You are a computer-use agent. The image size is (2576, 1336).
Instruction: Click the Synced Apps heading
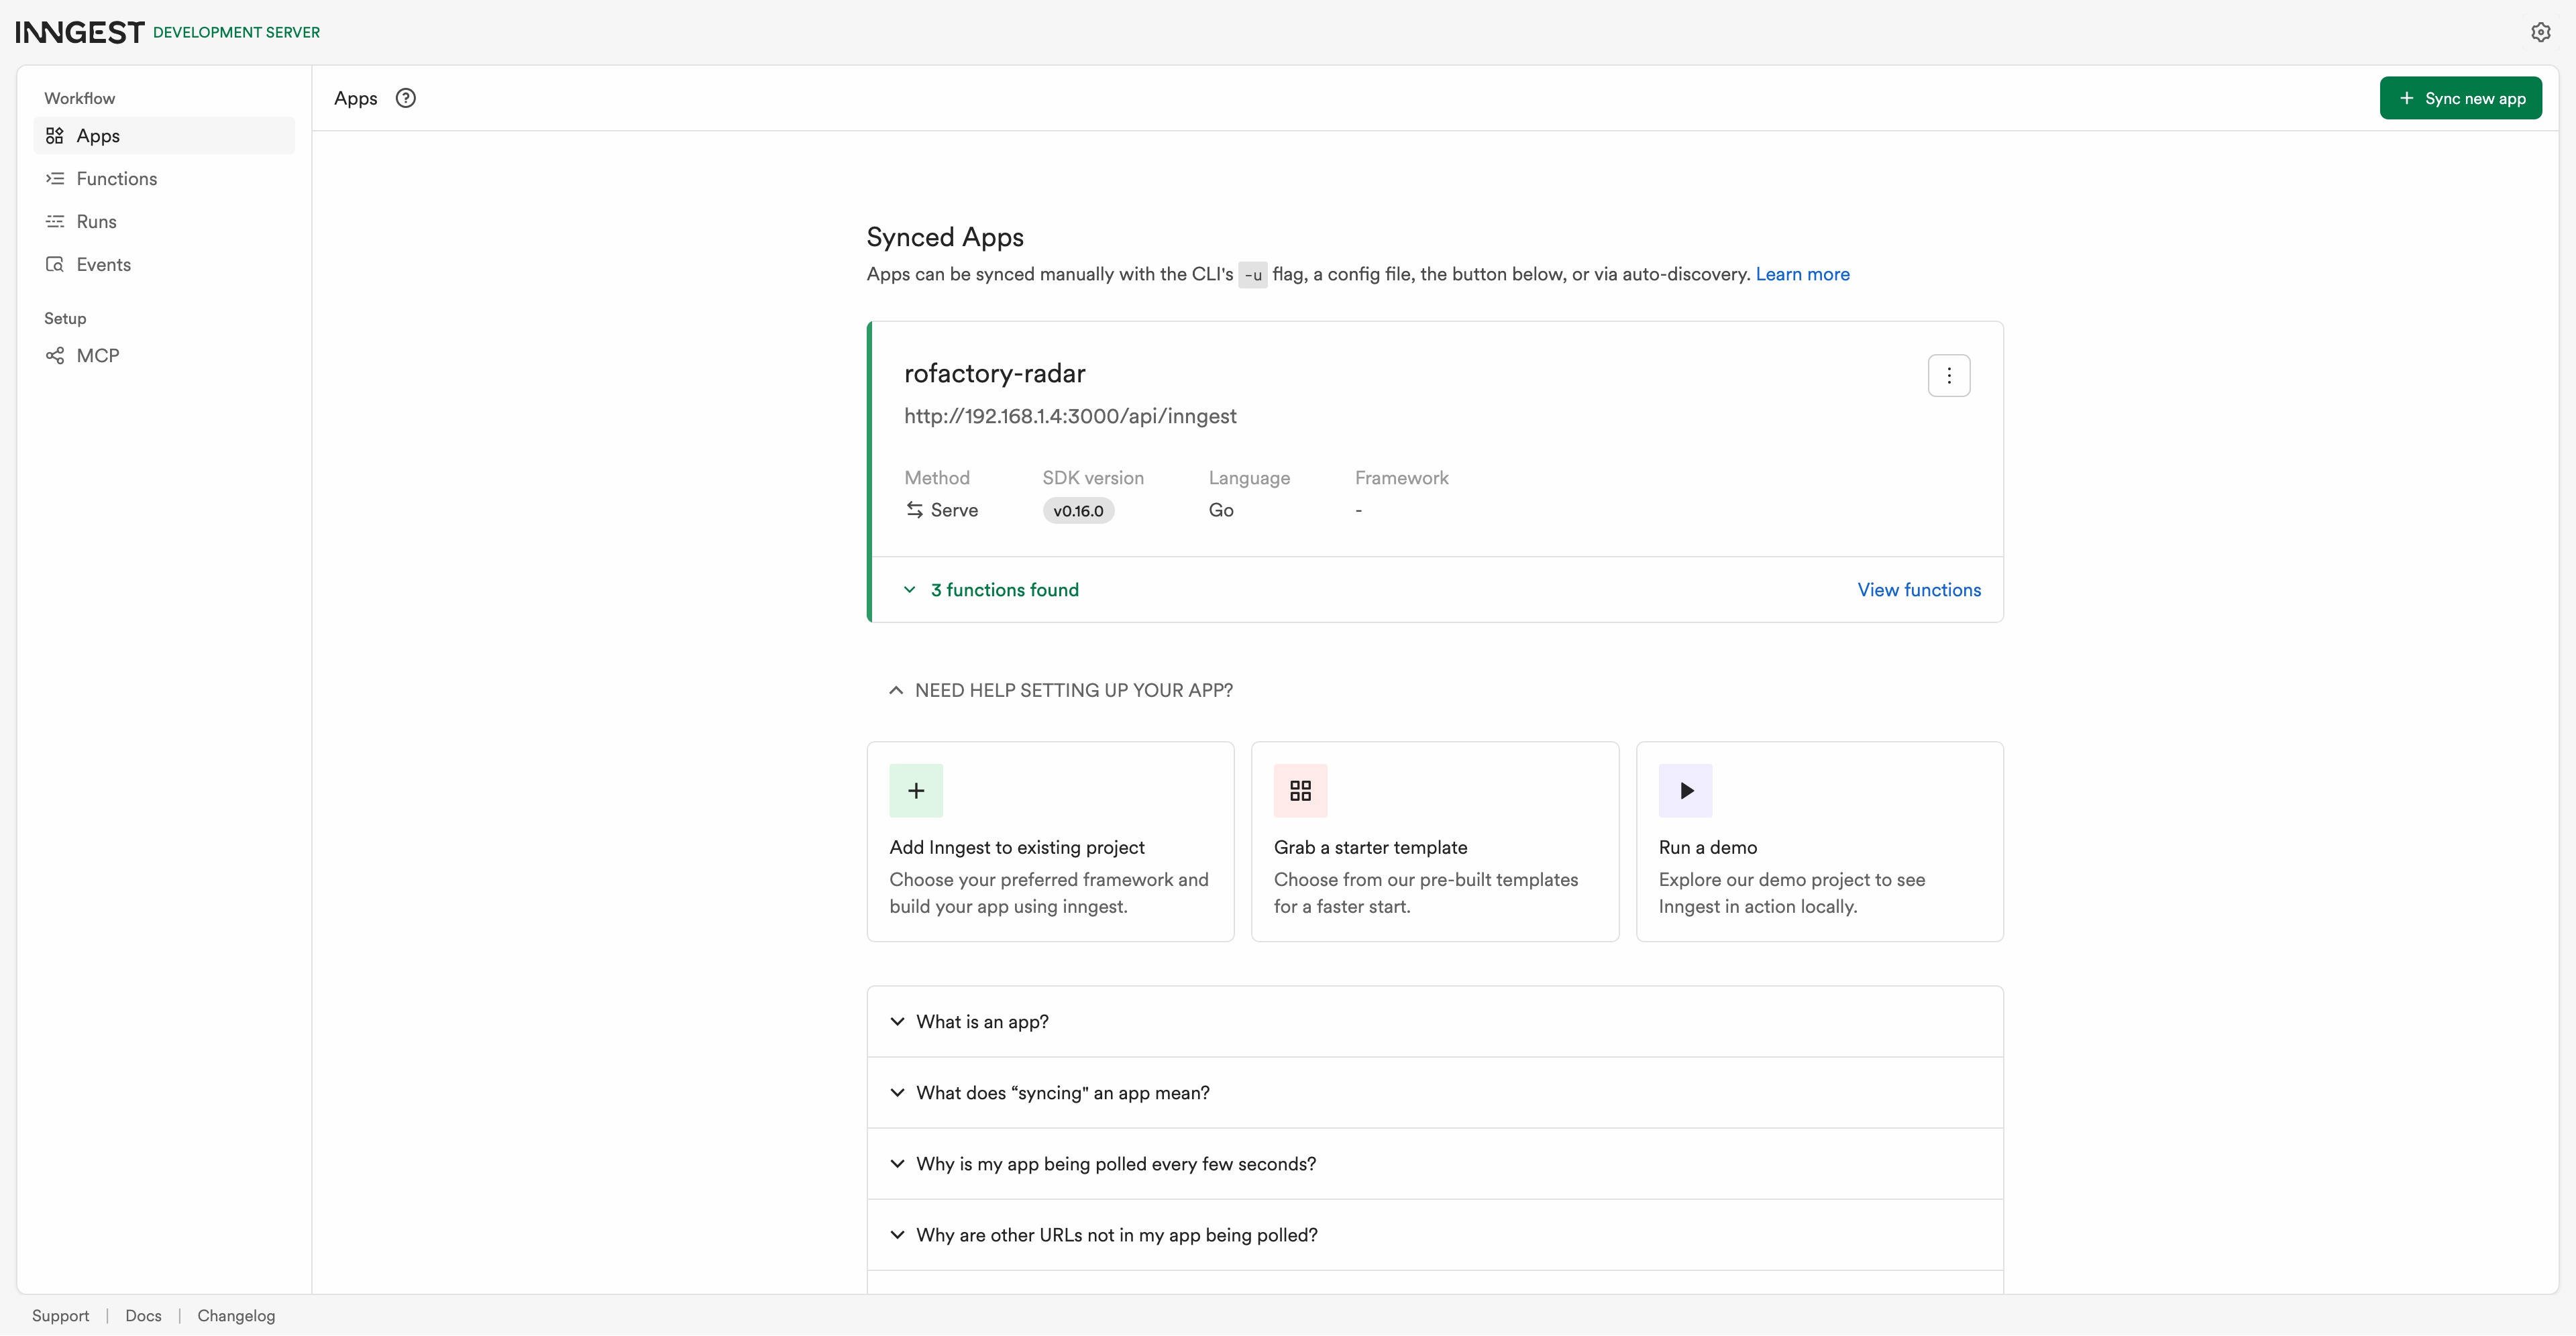(x=945, y=237)
